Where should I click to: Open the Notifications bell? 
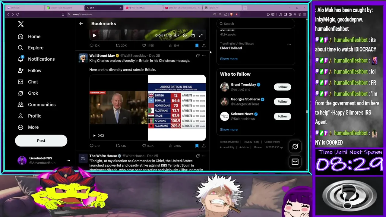coord(21,59)
